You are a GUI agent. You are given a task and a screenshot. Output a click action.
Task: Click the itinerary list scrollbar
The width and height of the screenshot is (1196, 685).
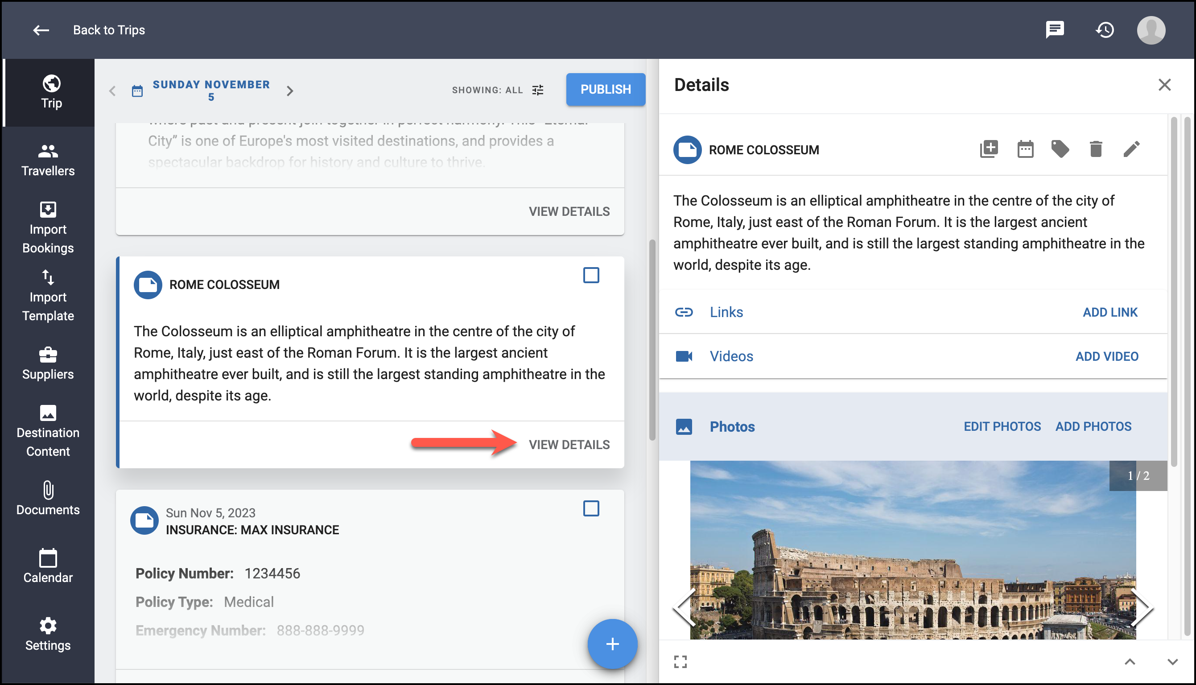(652, 340)
